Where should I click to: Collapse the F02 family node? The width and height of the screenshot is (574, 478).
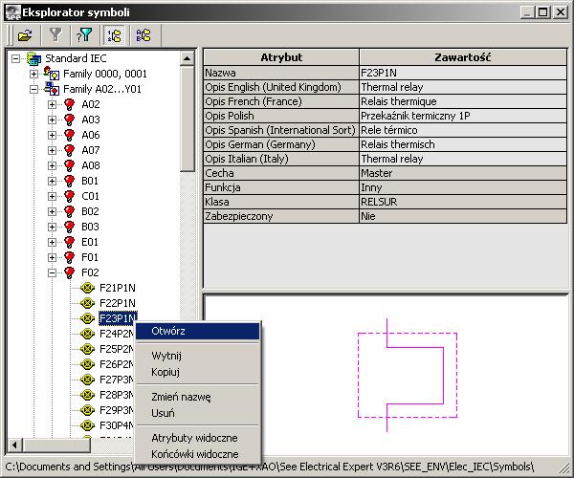[x=52, y=272]
